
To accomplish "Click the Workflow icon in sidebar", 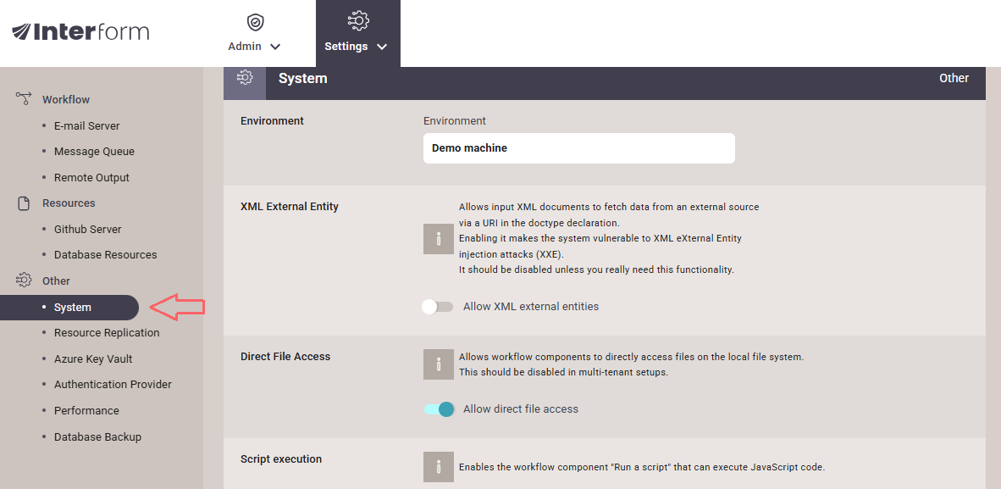I will pos(24,99).
